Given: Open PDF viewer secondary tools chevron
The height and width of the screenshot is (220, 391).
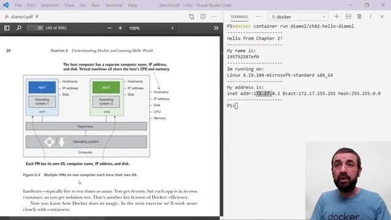Looking at the screenshot, I should pos(216,28).
